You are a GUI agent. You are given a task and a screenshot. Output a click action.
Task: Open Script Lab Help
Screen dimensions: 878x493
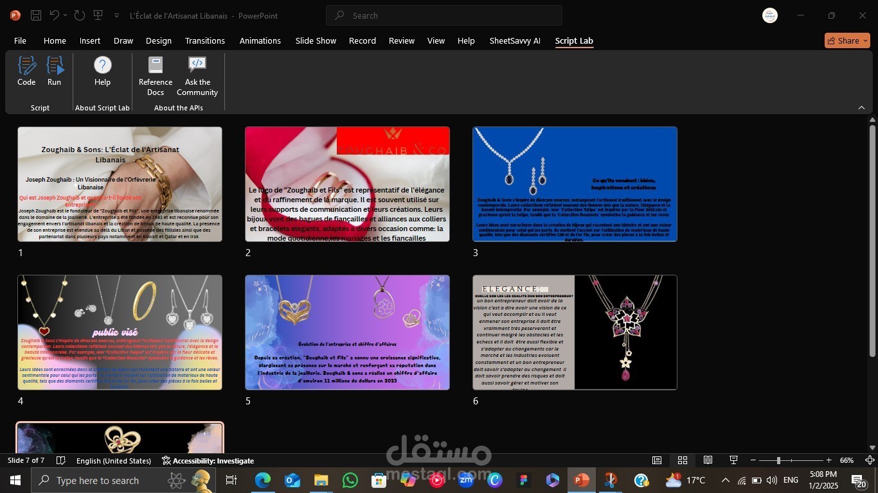pos(102,71)
